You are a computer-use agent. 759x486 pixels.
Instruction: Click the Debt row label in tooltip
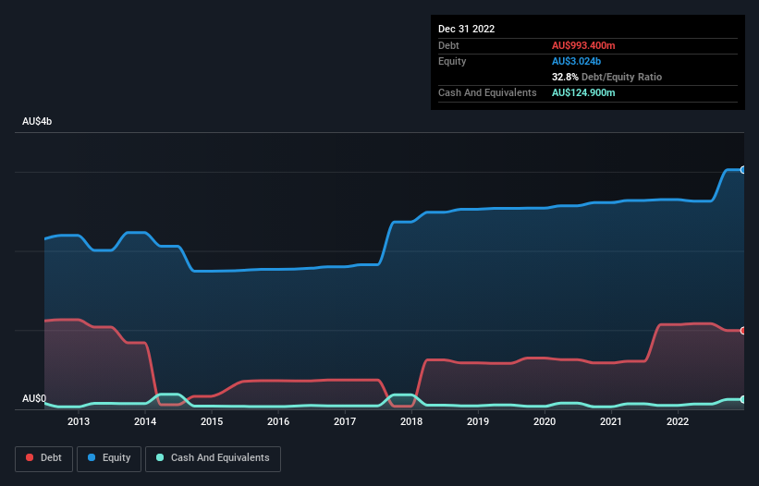pyautogui.click(x=448, y=45)
